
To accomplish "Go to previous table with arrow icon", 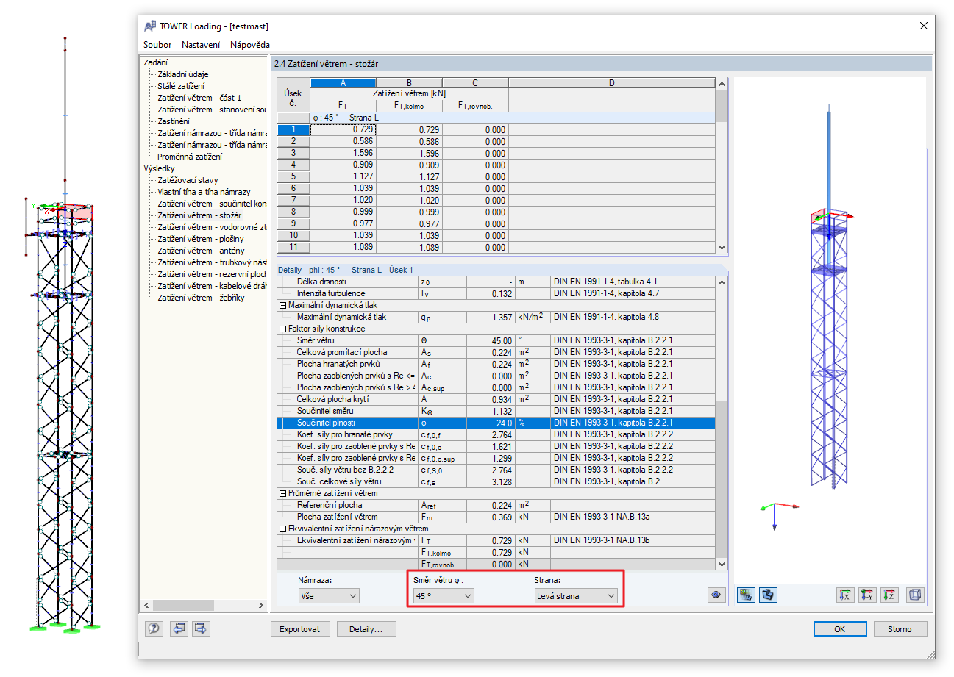I will [x=179, y=628].
